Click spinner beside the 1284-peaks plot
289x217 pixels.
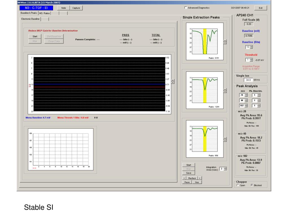(225, 91)
